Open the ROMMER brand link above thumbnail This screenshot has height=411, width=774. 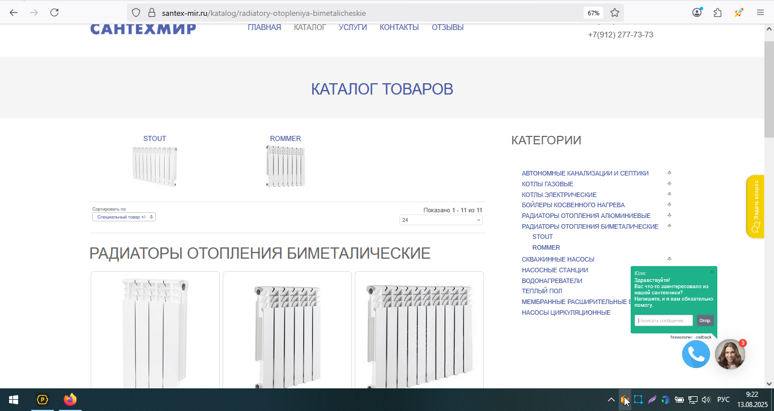[x=286, y=139]
